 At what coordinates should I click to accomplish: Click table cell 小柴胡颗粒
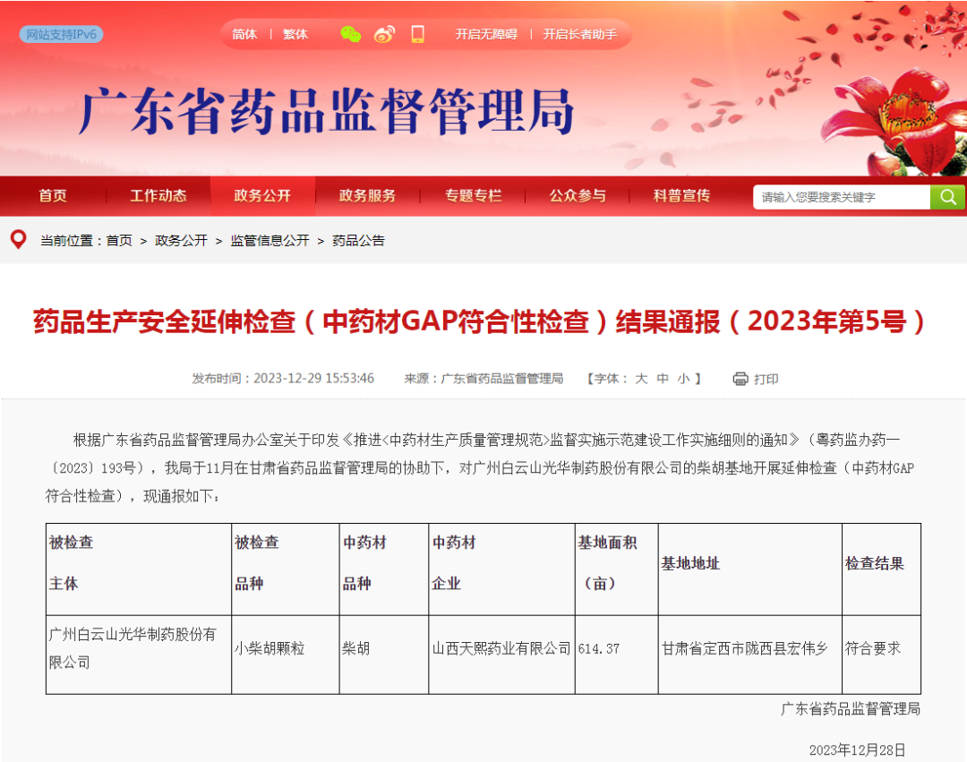click(286, 655)
